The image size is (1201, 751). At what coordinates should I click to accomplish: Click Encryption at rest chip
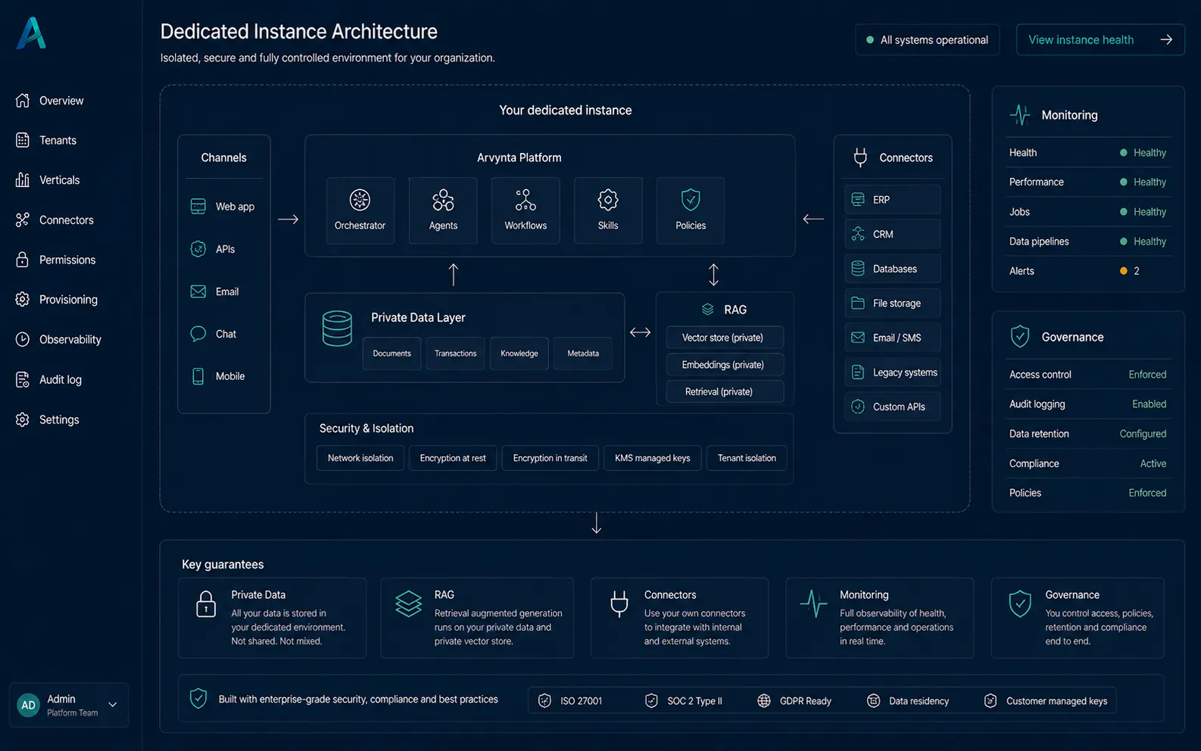click(453, 458)
